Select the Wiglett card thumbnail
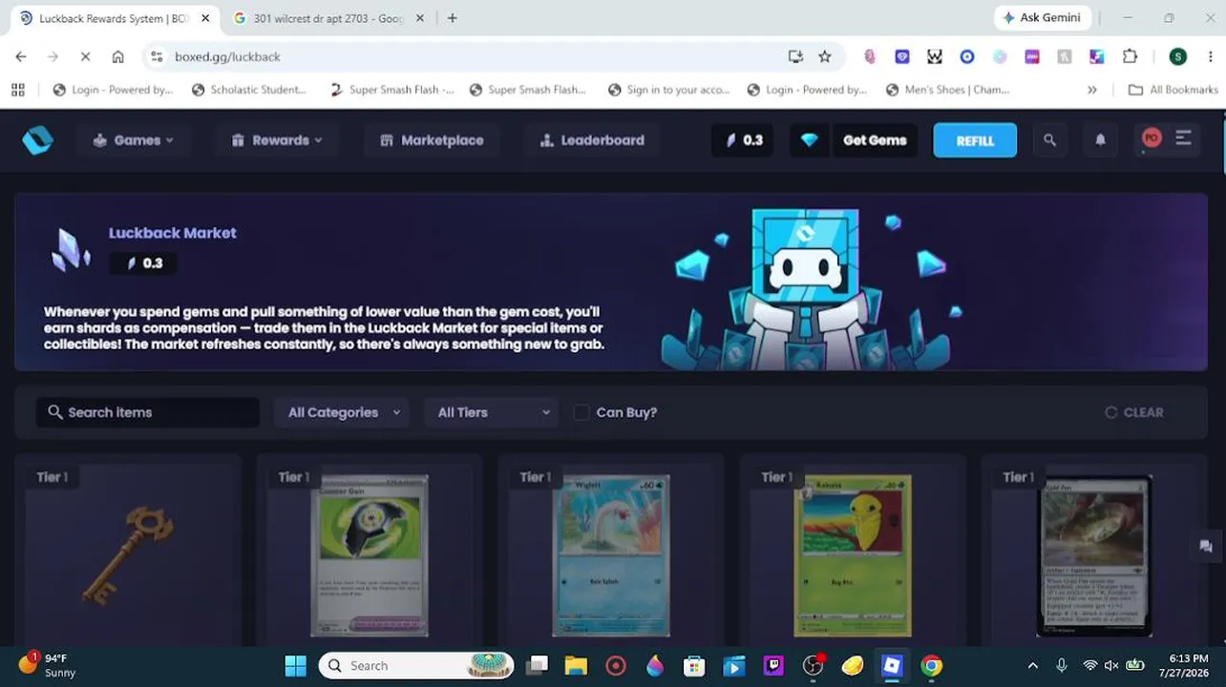Screen dimensions: 1226x687 tap(611, 555)
